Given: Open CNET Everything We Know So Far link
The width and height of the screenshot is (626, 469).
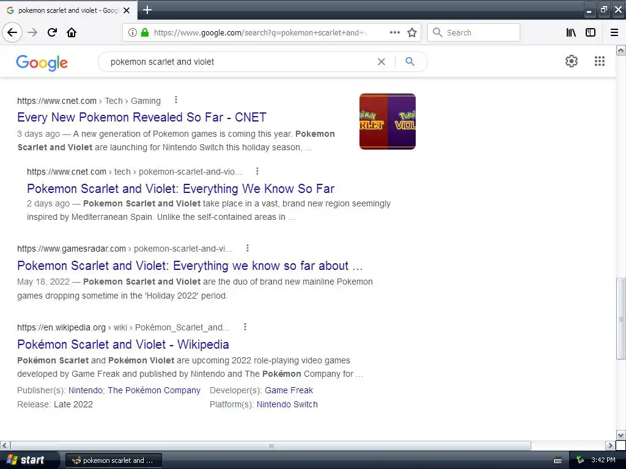Looking at the screenshot, I should pos(180,188).
